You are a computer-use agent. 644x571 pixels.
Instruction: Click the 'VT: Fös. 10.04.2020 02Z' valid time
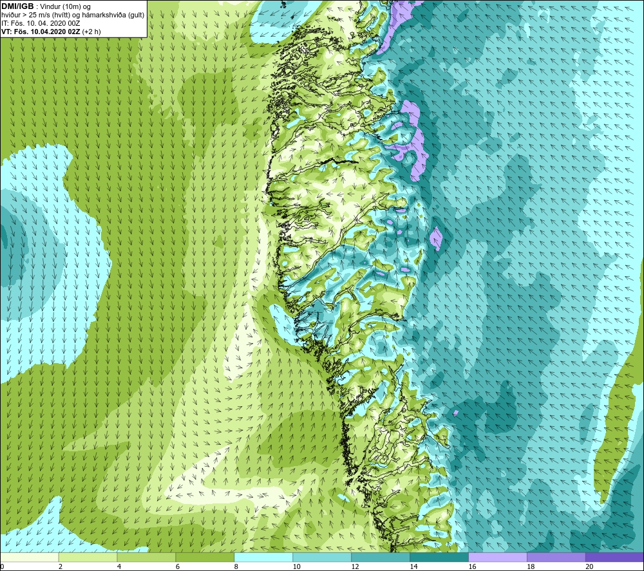tap(41, 32)
